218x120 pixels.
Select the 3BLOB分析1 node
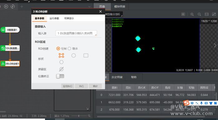pyautogui.click(x=10, y=64)
